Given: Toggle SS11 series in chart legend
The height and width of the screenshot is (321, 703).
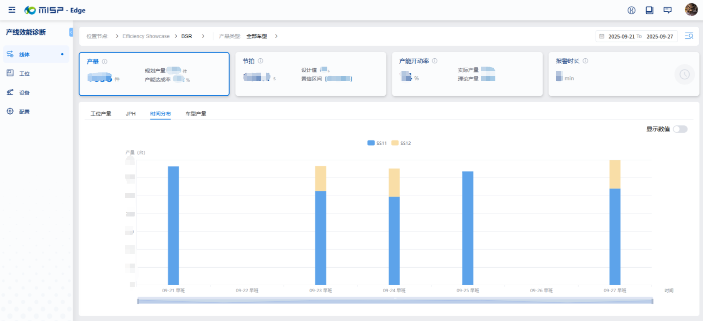Looking at the screenshot, I should (377, 143).
